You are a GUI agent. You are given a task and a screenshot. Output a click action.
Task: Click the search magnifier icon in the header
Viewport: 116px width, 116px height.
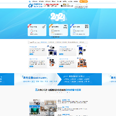click(87, 5)
